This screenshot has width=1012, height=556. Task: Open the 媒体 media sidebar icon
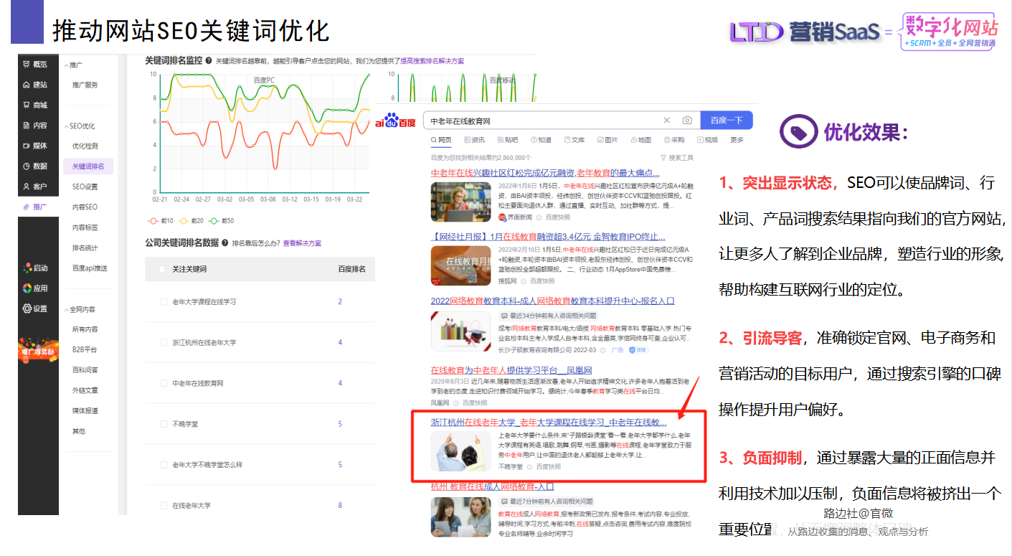[x=27, y=146]
